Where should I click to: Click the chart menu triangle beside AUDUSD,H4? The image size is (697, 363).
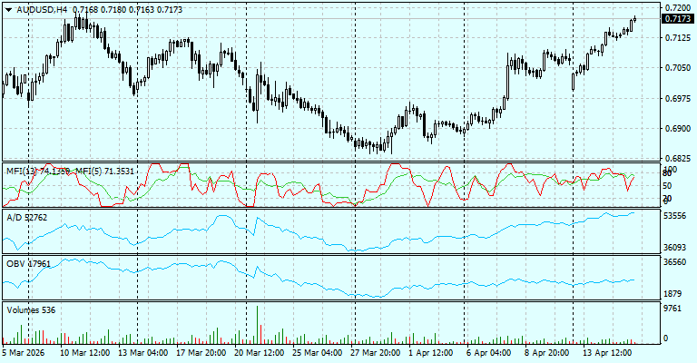(8, 10)
